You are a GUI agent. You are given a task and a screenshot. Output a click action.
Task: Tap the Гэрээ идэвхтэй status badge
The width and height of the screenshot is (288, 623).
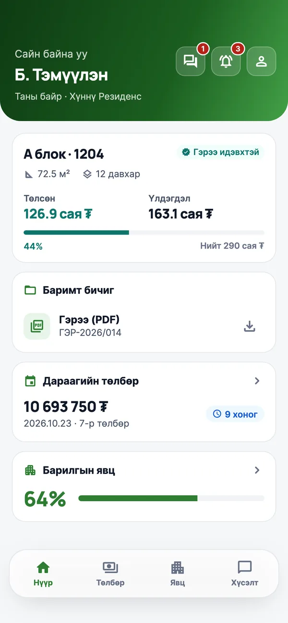point(220,152)
